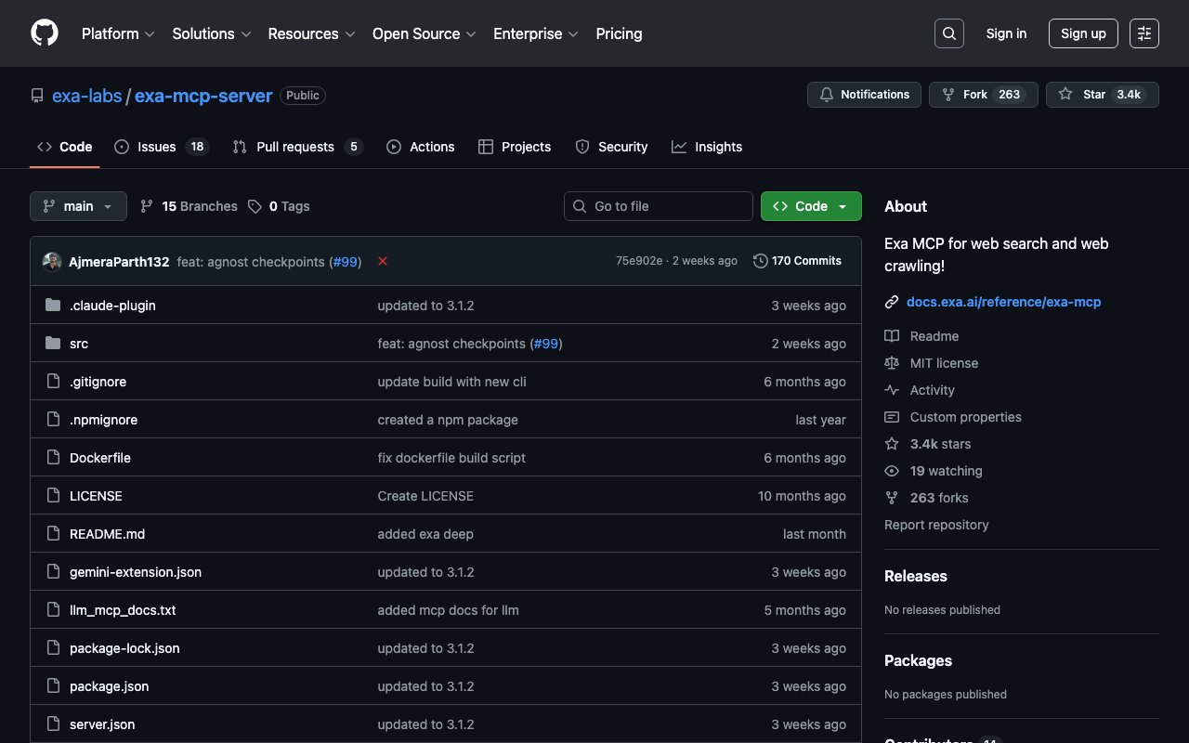1189x743 pixels.
Task: Open the README.md file
Action: [107, 534]
